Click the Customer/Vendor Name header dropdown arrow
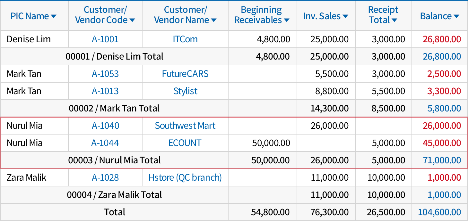The height and width of the screenshot is (221, 468). (x=213, y=20)
